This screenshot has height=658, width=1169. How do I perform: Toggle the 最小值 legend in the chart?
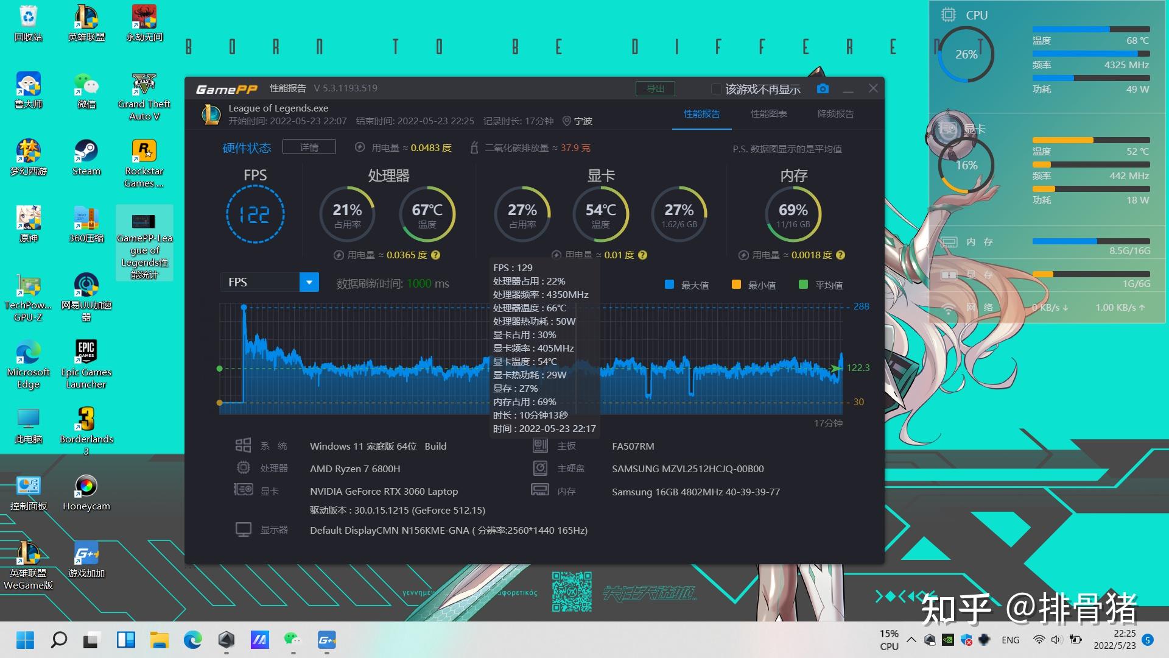tap(754, 285)
